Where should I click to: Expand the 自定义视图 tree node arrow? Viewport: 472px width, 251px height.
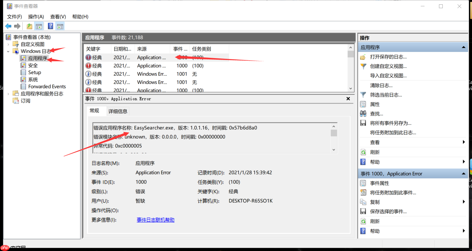point(8,44)
